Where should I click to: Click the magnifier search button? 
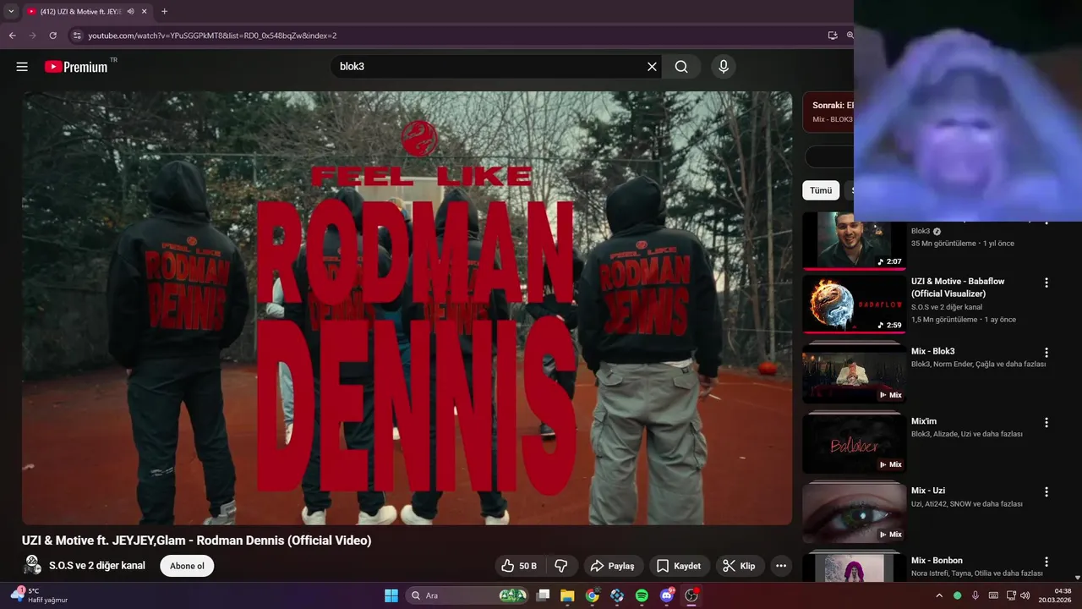(681, 67)
